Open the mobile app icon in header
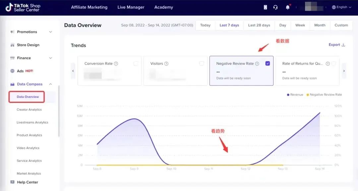Image resolution: width=358 pixels, height=191 pixels. (x=265, y=7)
